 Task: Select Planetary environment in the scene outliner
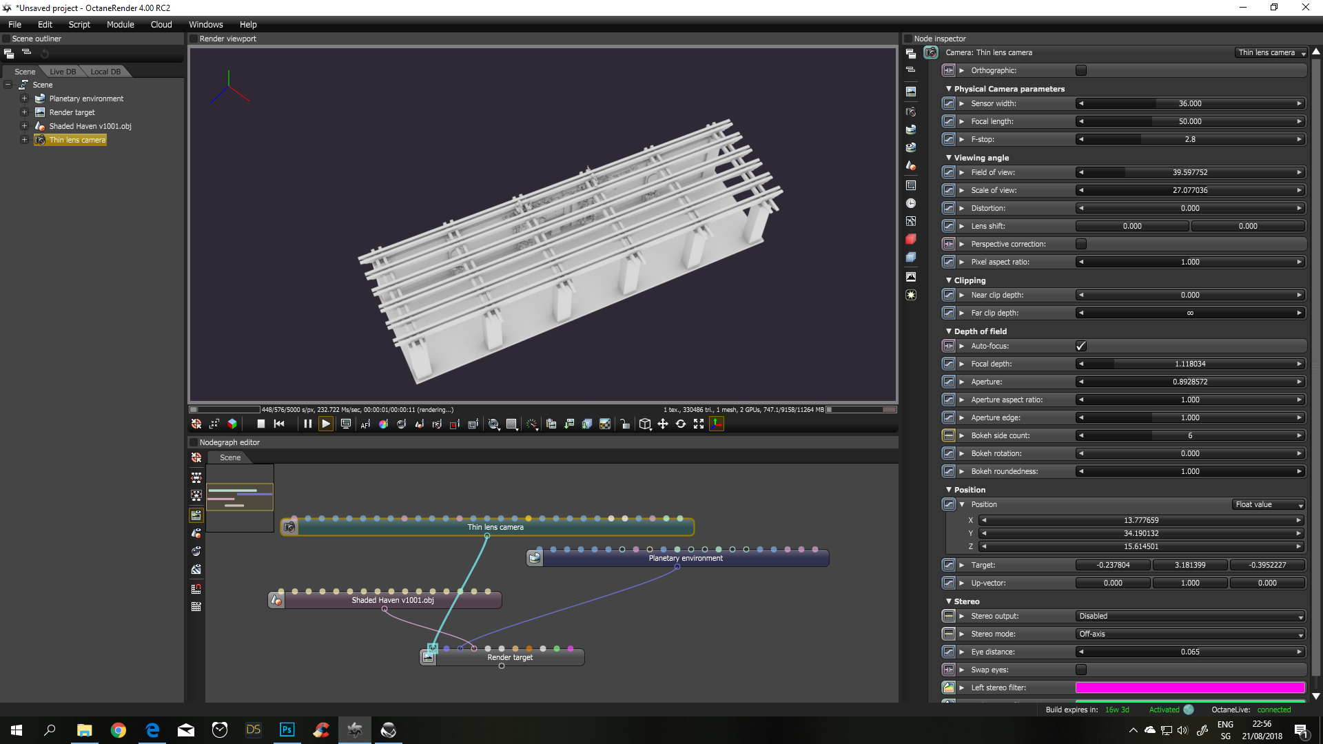tap(86, 99)
